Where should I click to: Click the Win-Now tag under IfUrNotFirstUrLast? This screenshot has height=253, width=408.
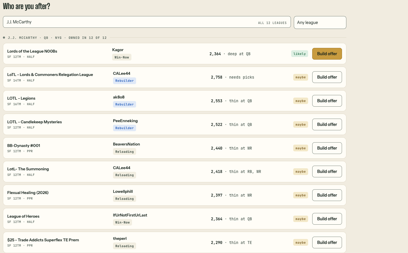pos(122,222)
